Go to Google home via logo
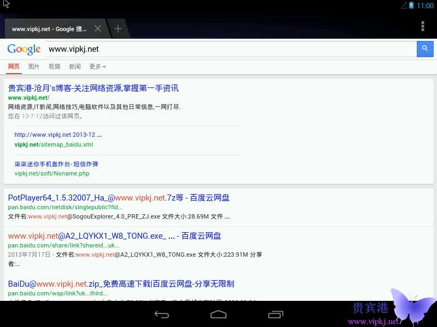The image size is (437, 327). [24, 50]
